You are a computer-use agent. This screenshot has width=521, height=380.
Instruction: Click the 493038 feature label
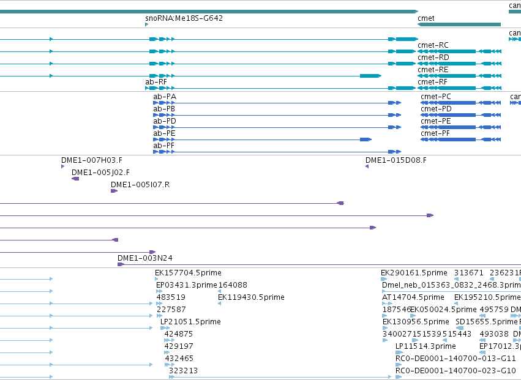[x=494, y=334]
